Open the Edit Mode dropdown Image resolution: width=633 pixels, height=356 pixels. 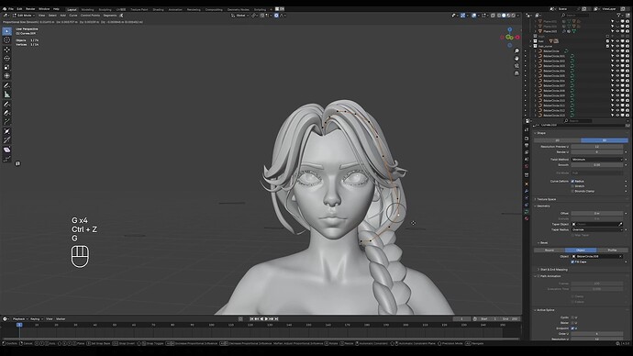24,16
